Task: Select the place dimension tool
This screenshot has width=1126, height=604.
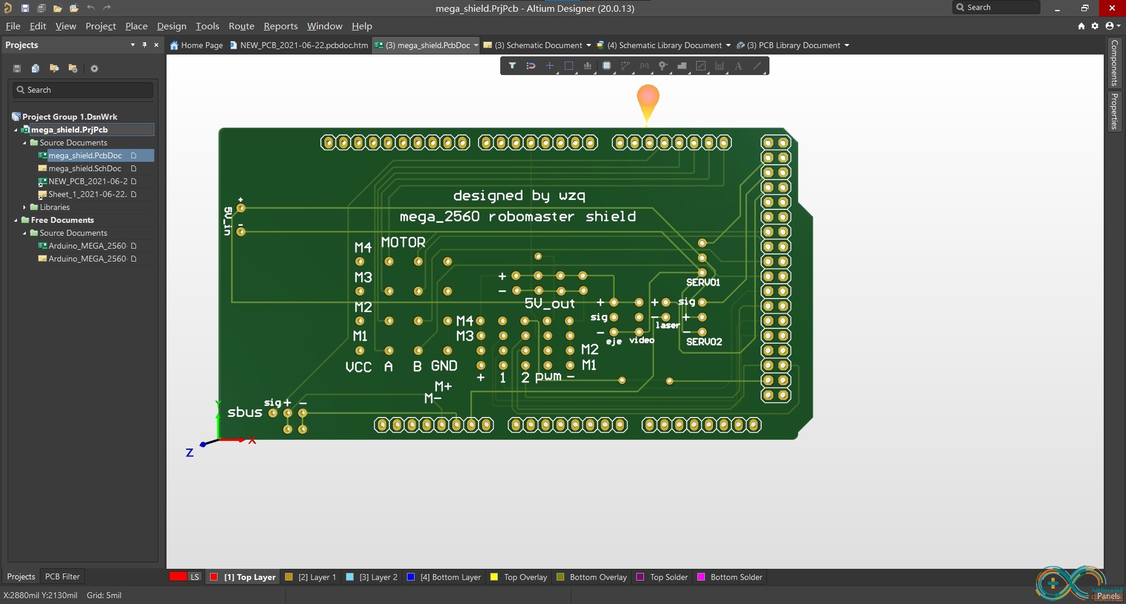Action: pos(720,66)
